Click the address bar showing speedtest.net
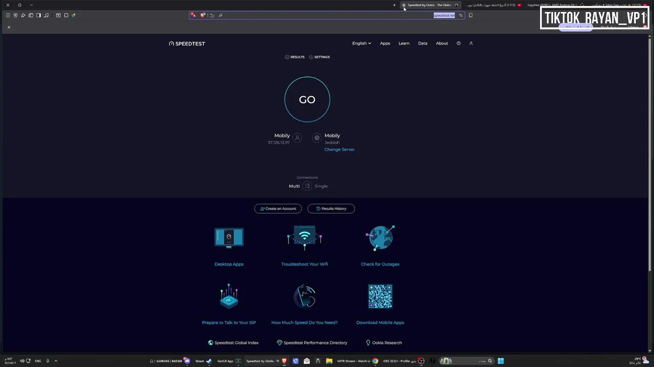 tap(327, 15)
